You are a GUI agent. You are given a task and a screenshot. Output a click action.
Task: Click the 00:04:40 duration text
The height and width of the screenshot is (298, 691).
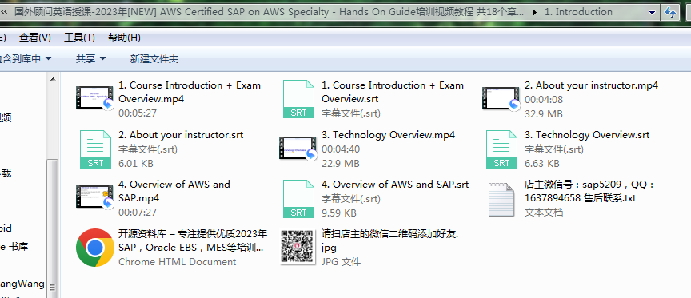point(341,149)
